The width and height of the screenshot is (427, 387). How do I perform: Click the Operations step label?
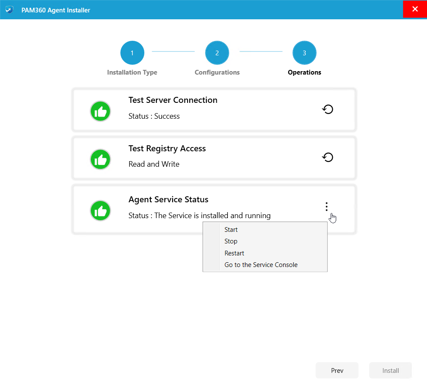(x=305, y=72)
